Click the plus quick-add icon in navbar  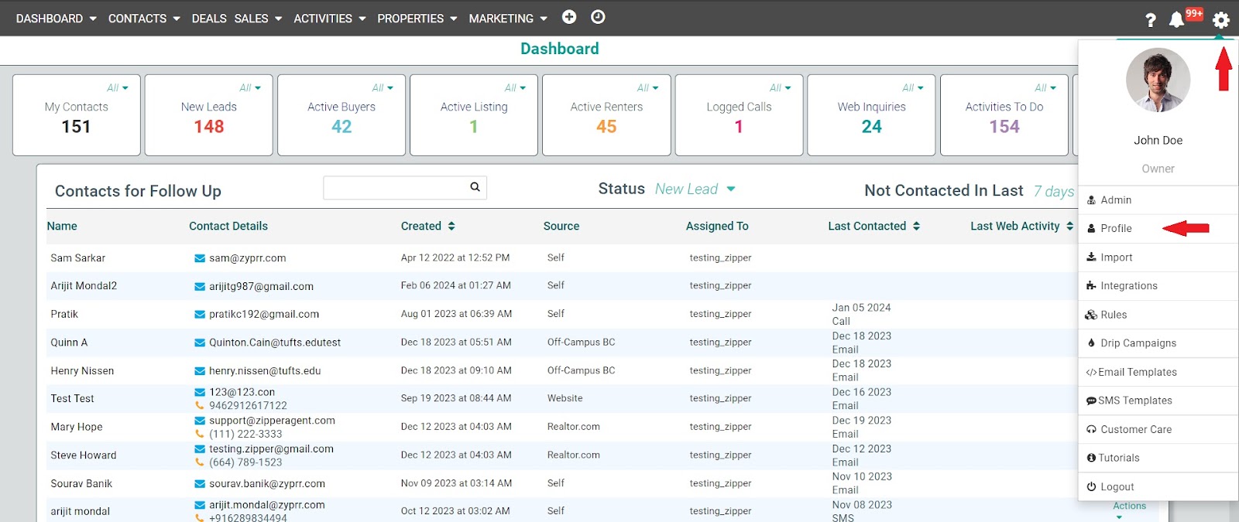pos(569,17)
